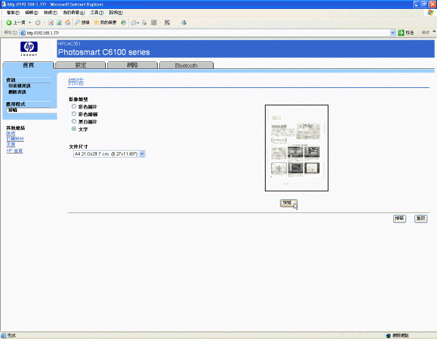437x339 pixels.
Task: Switch to the Bluetooth tab
Action: [186, 65]
